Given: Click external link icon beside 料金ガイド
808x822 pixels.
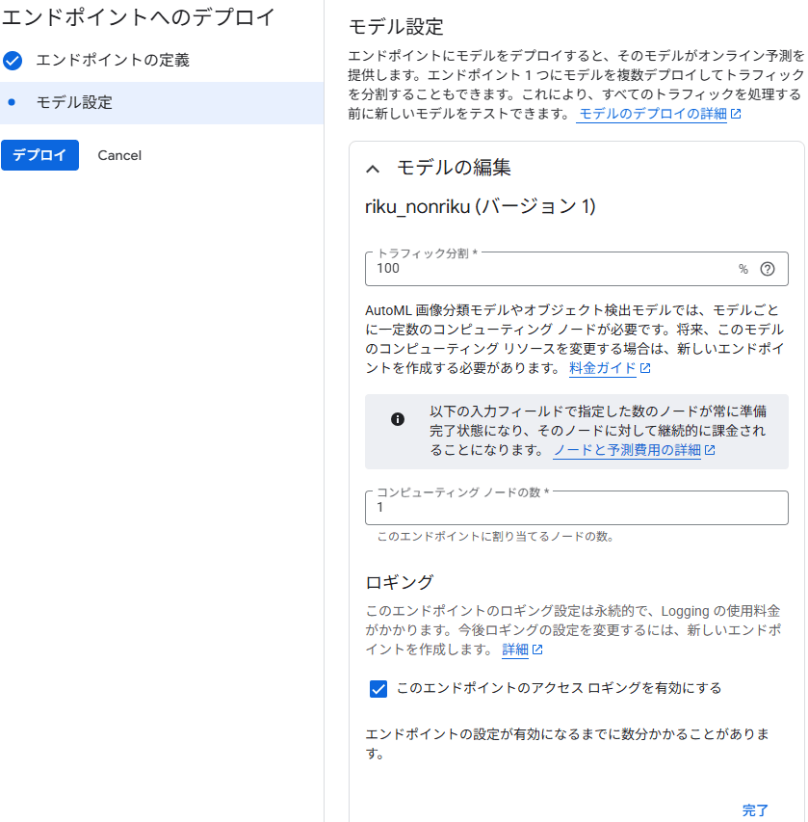Looking at the screenshot, I should pos(645,368).
